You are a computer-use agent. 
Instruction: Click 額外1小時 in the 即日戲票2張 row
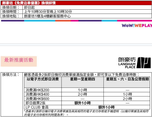pyautogui.click(x=83, y=103)
